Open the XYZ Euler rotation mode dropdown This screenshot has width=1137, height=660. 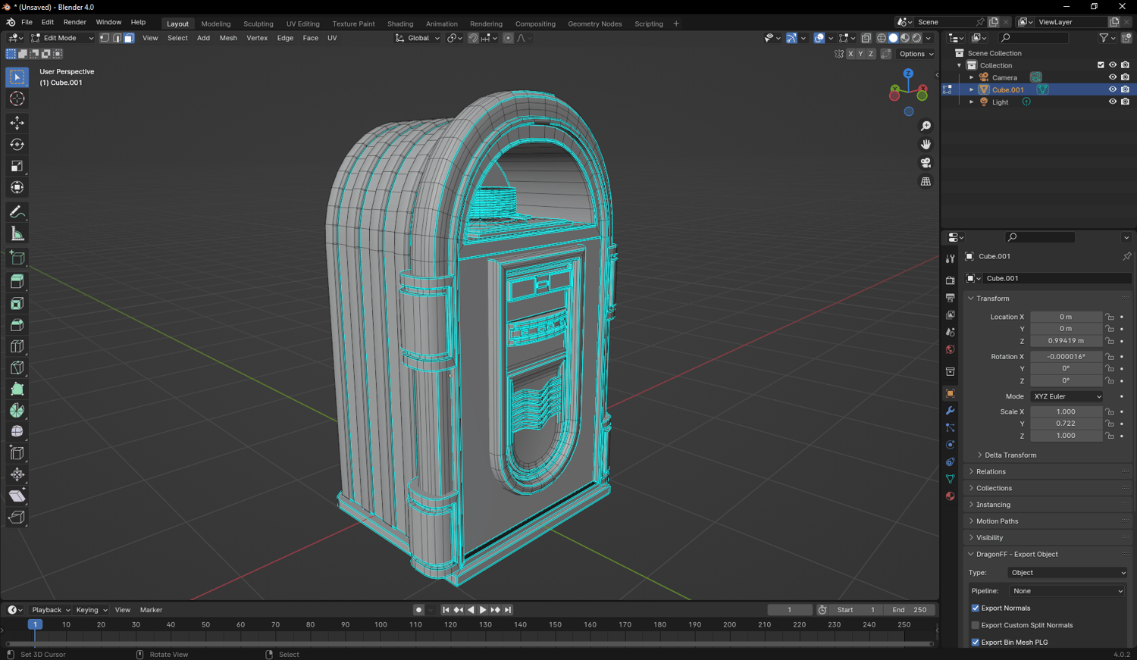tap(1067, 396)
